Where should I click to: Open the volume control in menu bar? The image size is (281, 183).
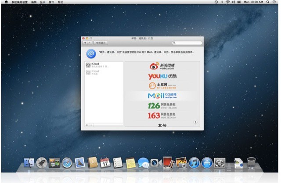(x=234, y=2)
